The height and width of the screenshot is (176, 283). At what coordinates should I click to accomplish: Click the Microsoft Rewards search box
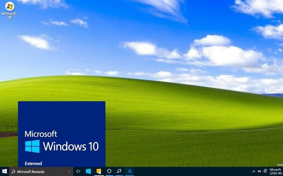click(x=41, y=172)
